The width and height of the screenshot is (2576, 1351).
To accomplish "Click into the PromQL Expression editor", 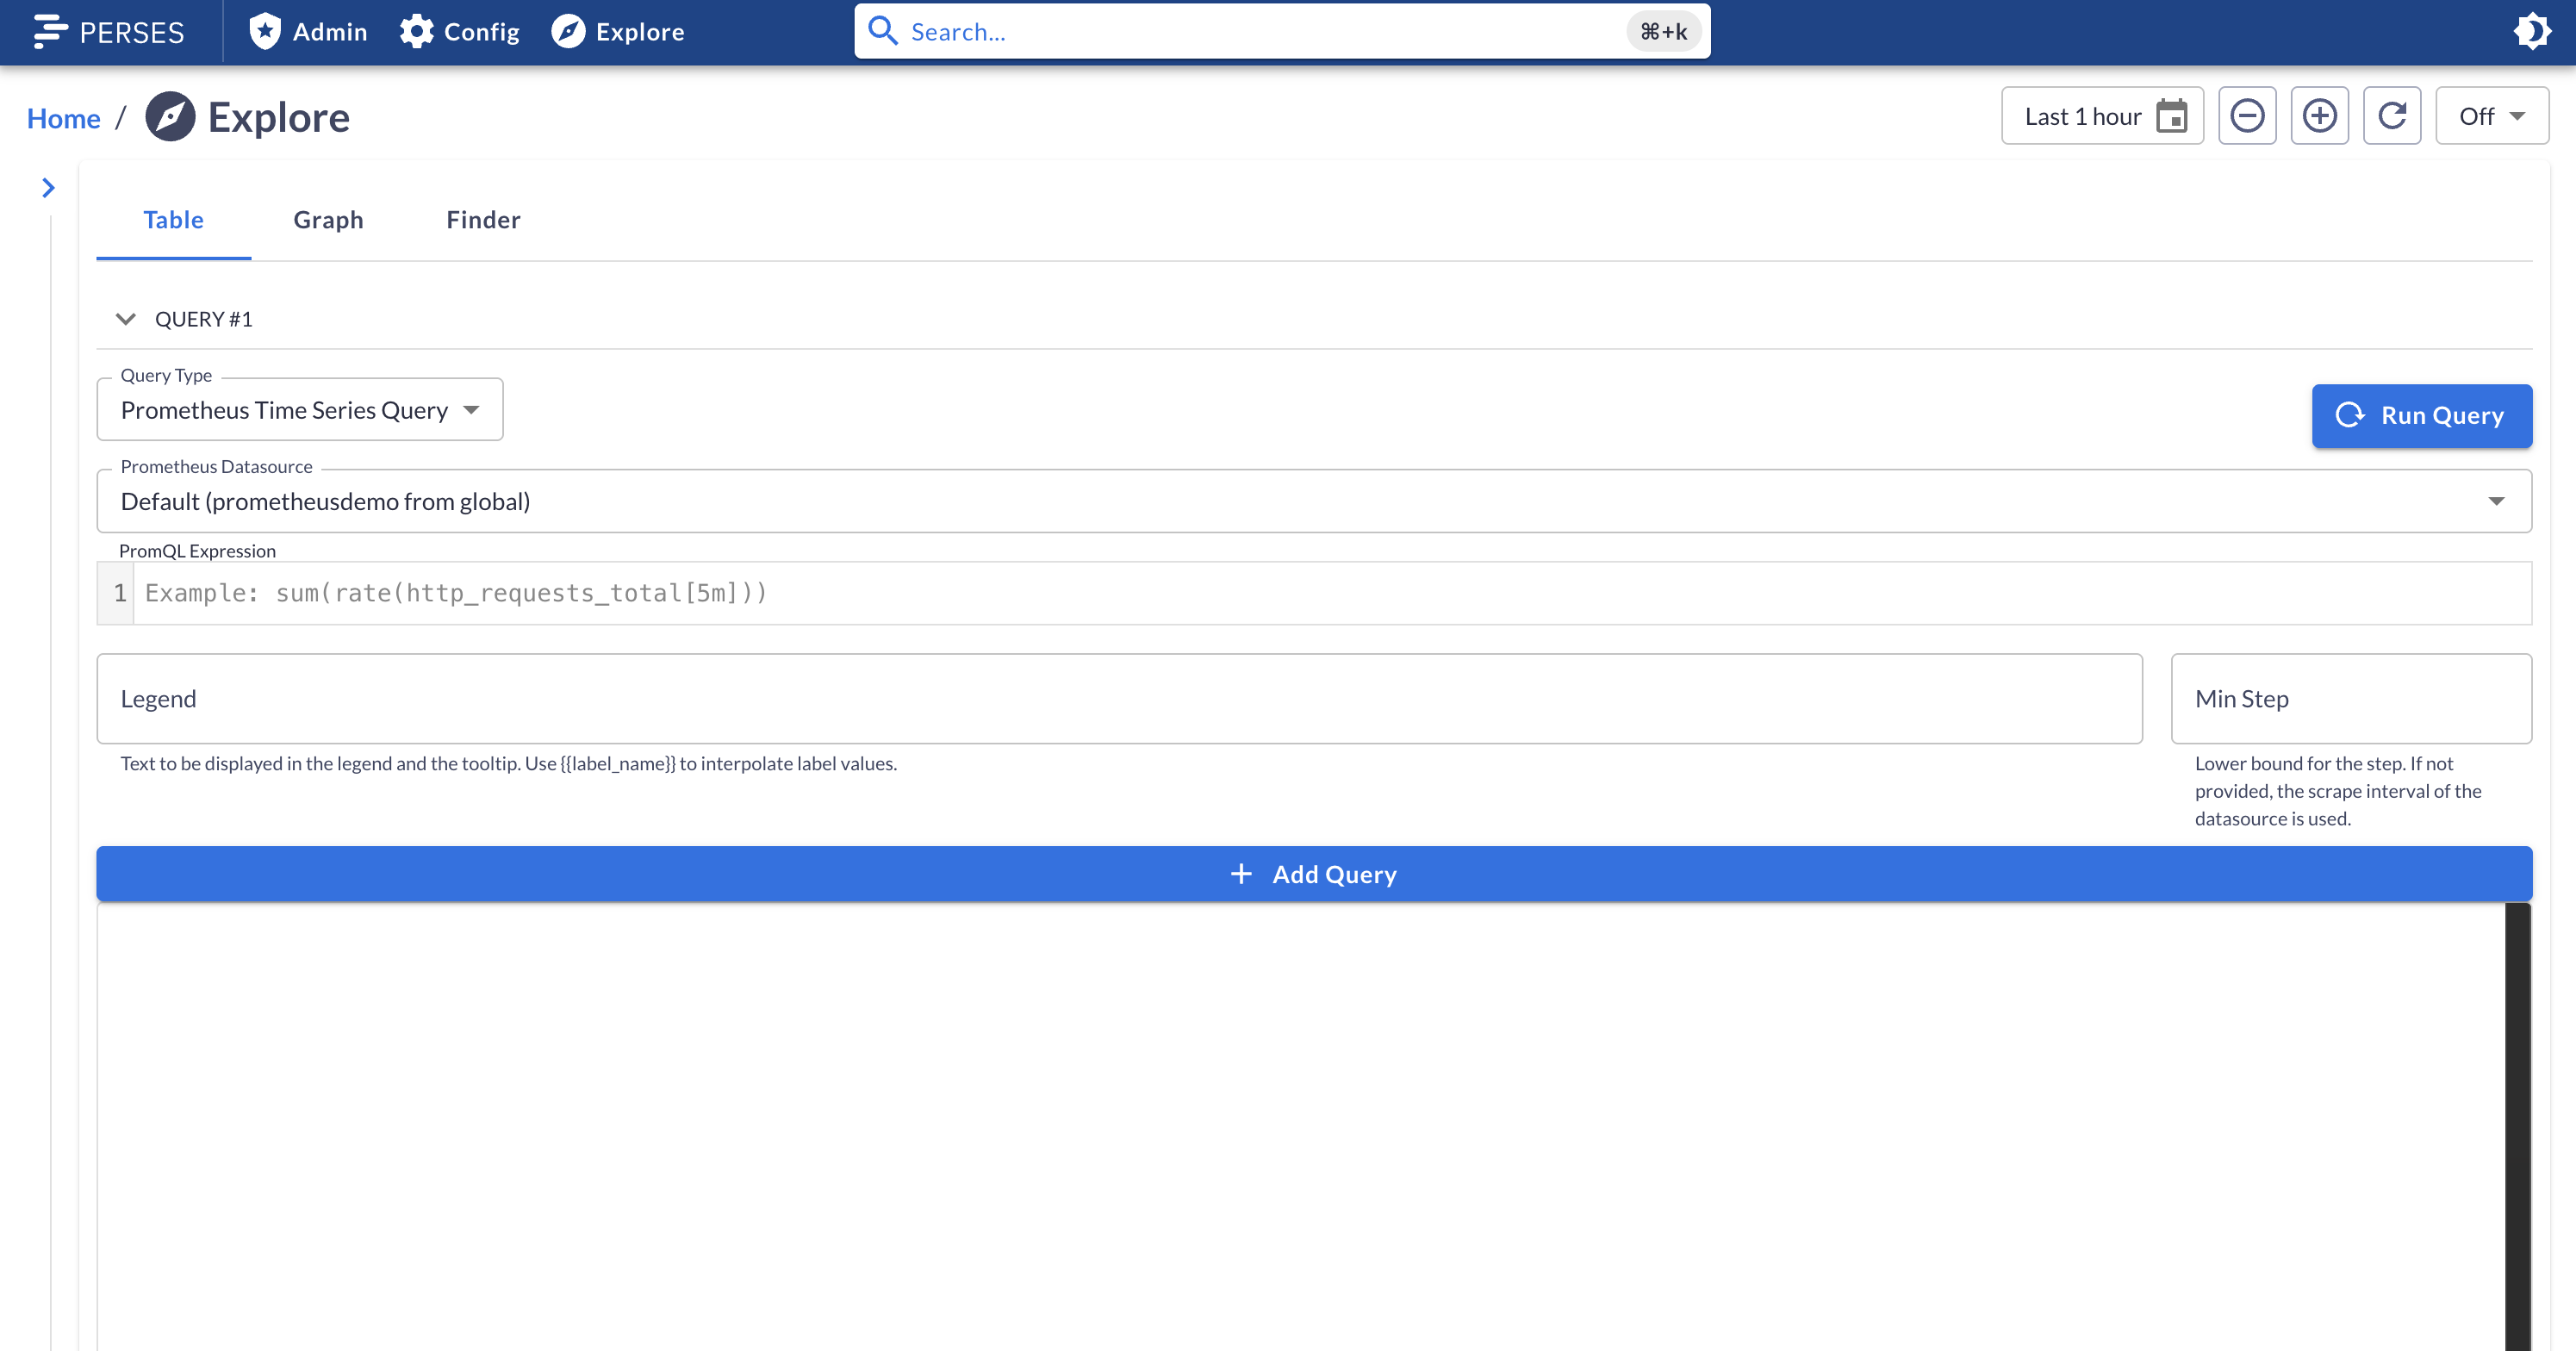I will tap(1330, 593).
